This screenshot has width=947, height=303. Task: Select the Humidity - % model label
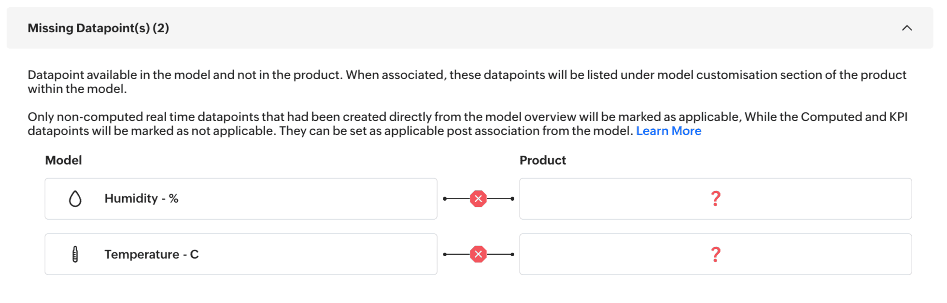(141, 198)
